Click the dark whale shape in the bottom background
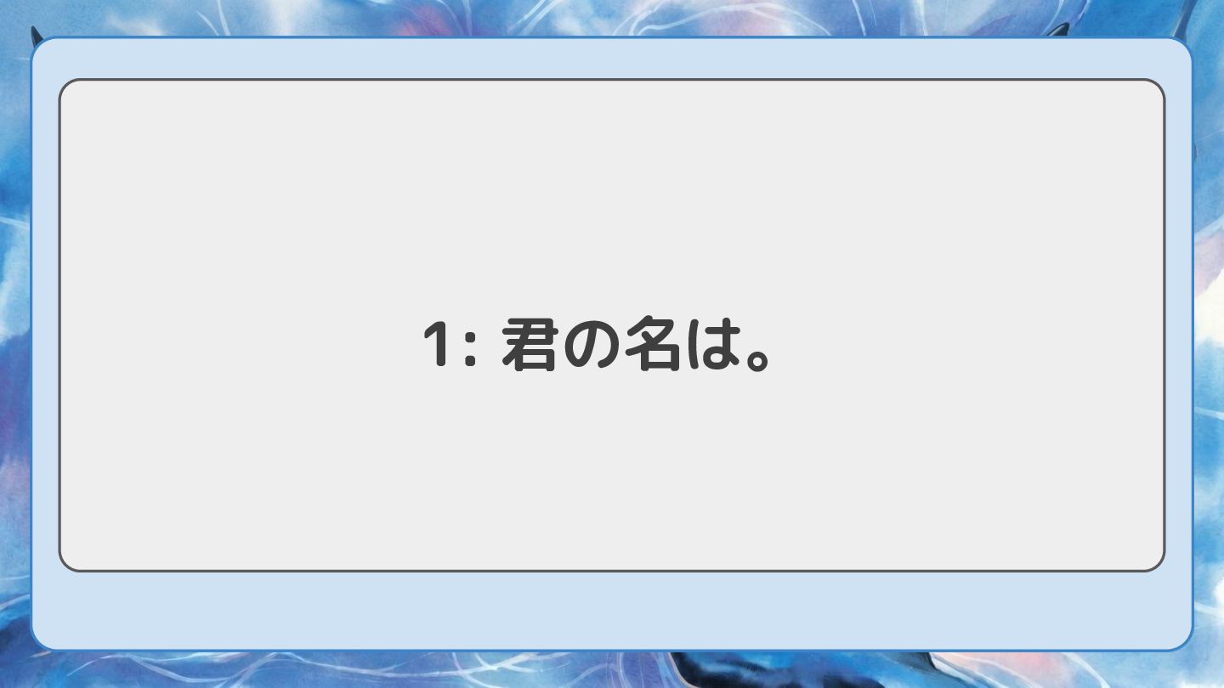The height and width of the screenshot is (688, 1224). click(x=765, y=669)
